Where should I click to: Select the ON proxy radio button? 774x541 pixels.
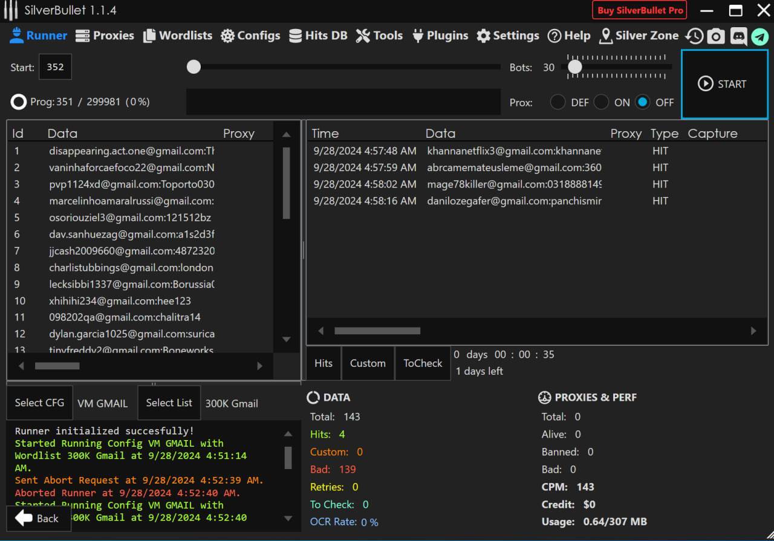(601, 102)
